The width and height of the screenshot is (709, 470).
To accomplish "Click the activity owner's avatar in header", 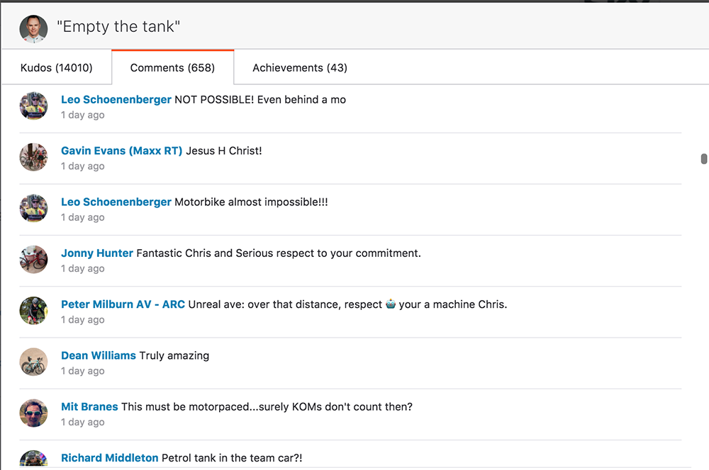I will (33, 28).
